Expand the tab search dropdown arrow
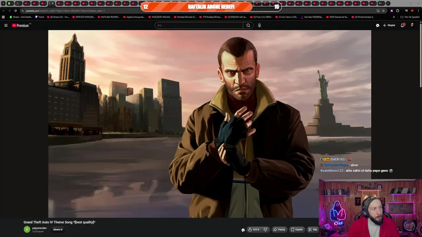This screenshot has height=237, width=422. click(x=3, y=3)
